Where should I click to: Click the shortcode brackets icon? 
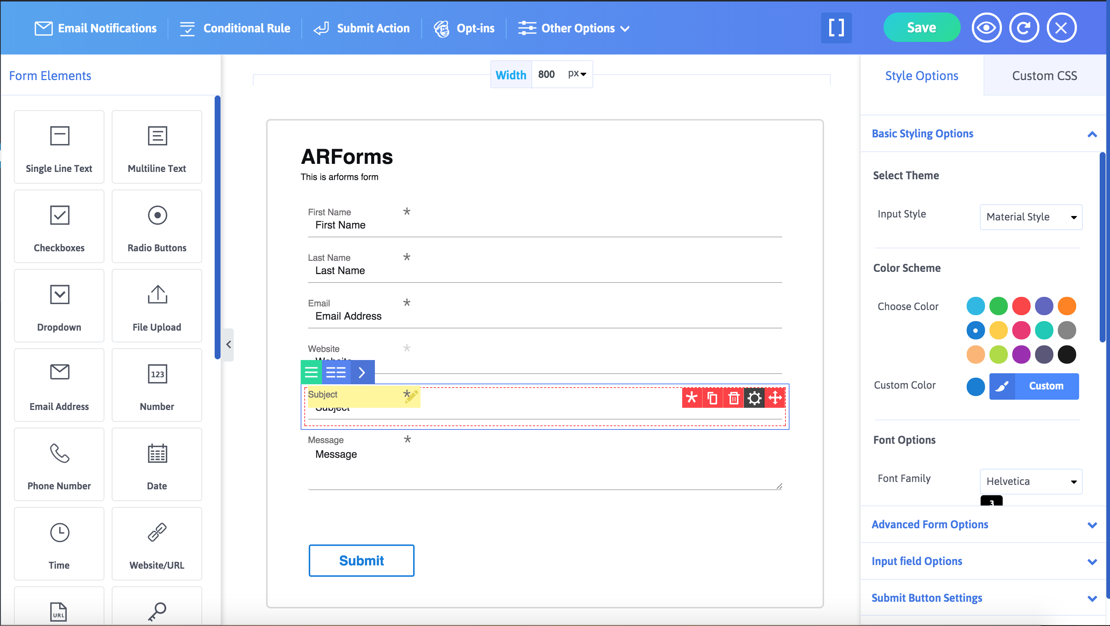[x=837, y=28]
